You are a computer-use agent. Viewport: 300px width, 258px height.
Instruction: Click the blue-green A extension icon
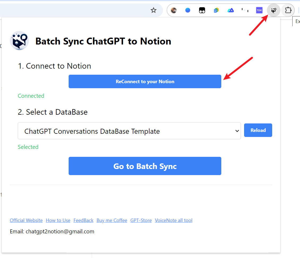point(231,10)
